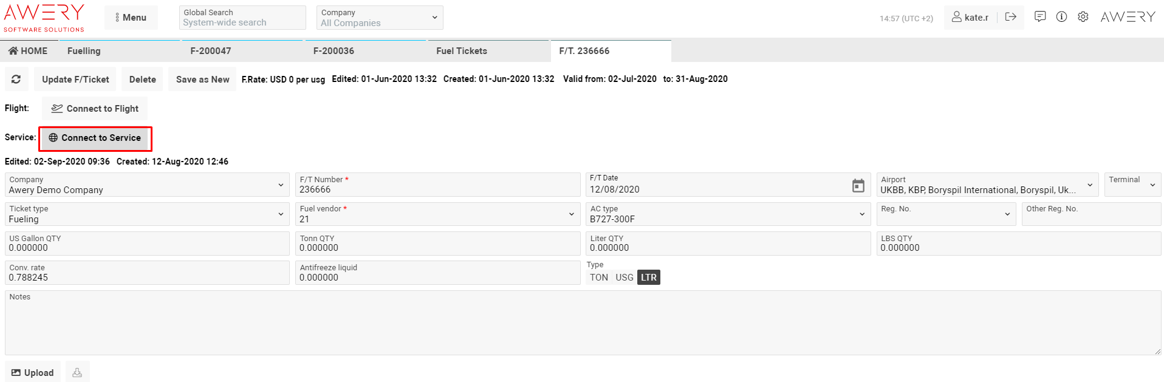Switch to the Fuel Tickets tab
Screen dimensions: 1164x382
(x=462, y=51)
